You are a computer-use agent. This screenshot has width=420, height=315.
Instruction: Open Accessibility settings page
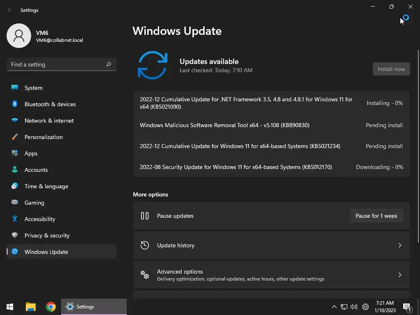tap(62, 219)
